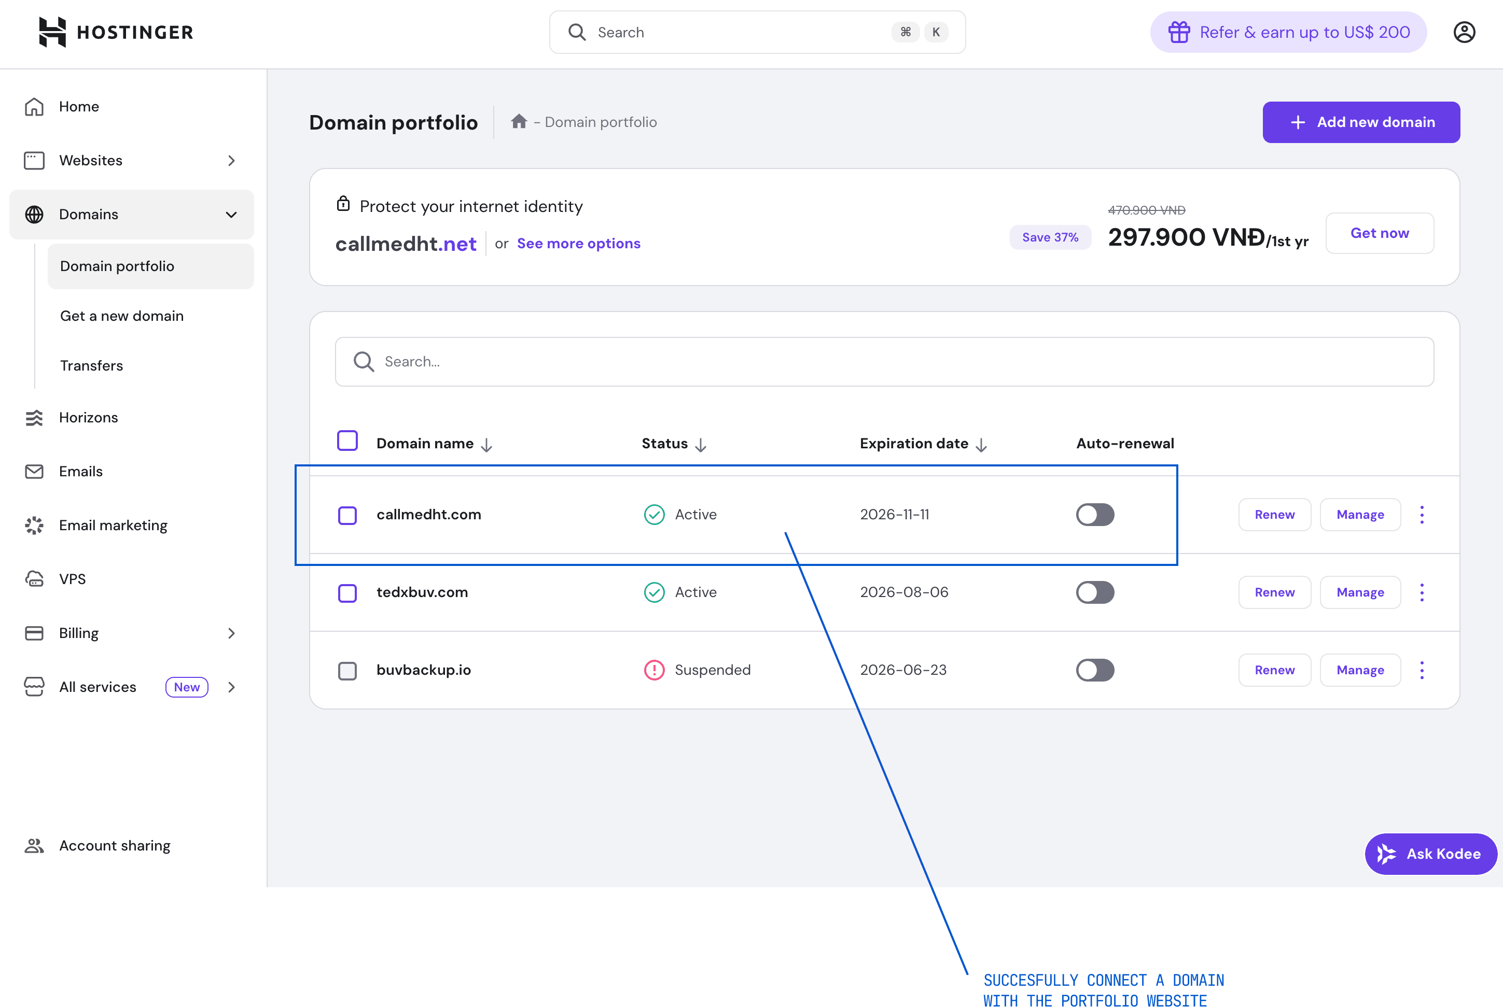This screenshot has width=1503, height=1007.
Task: Click the Horizons sidebar icon
Action: [x=34, y=417]
